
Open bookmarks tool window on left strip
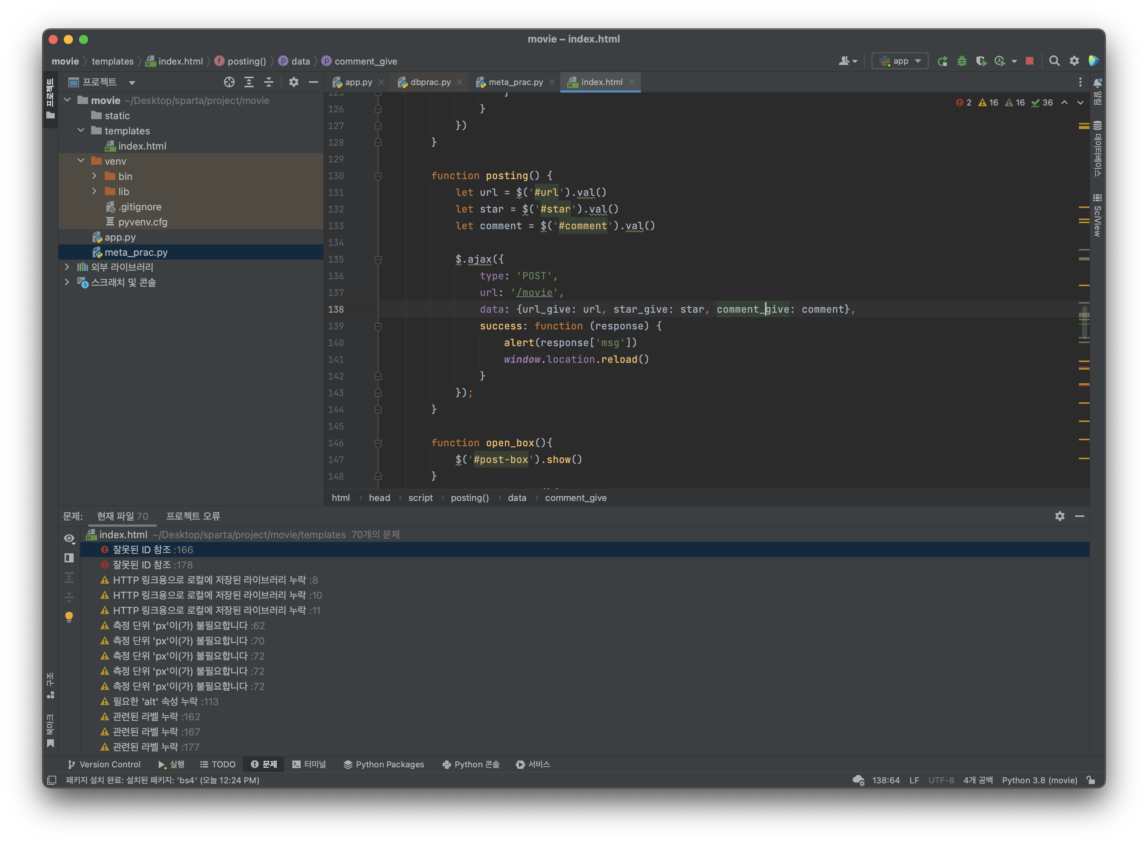50,731
